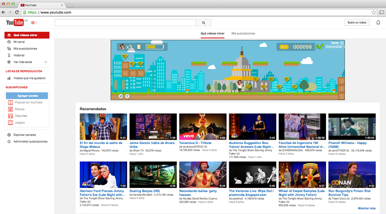
Task: Click the Administrar suscripciones gear icon
Action: pos(9,142)
